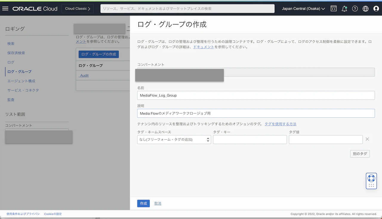Click the タグ値 input field

(x=326, y=140)
